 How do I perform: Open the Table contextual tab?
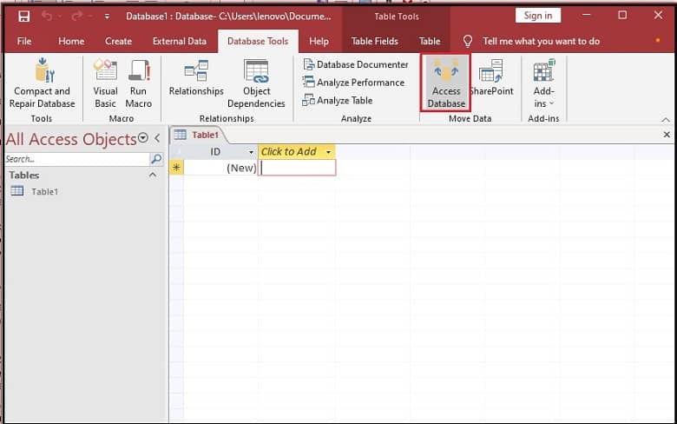[x=430, y=41]
